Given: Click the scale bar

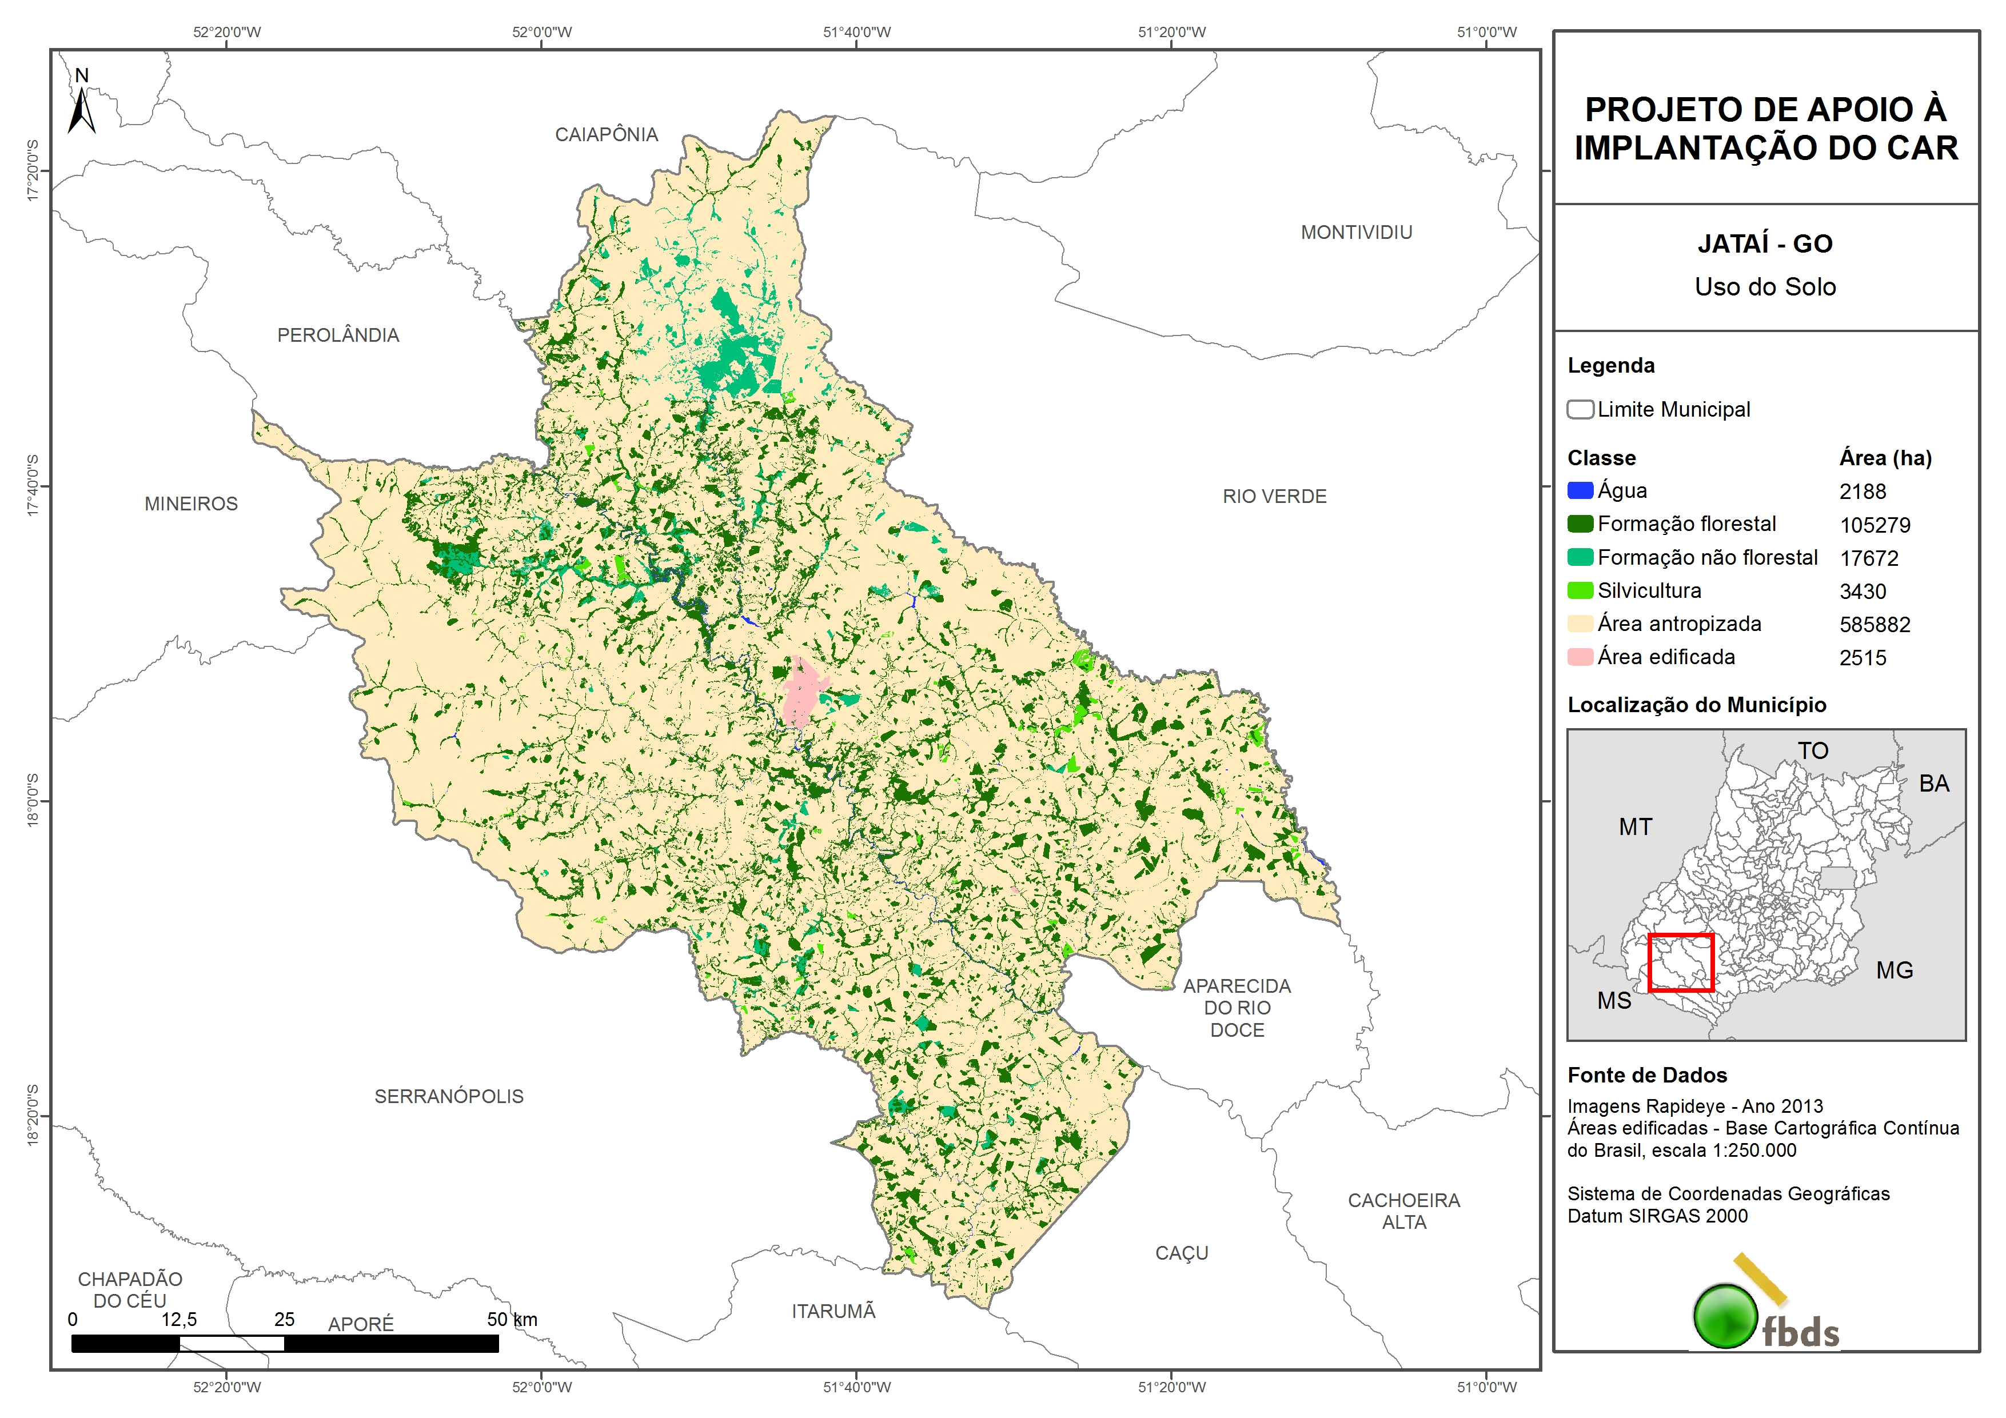Looking at the screenshot, I should (285, 1344).
